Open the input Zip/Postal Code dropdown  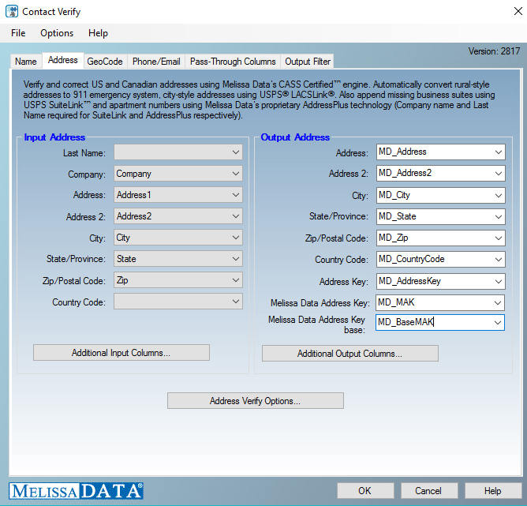178,280
